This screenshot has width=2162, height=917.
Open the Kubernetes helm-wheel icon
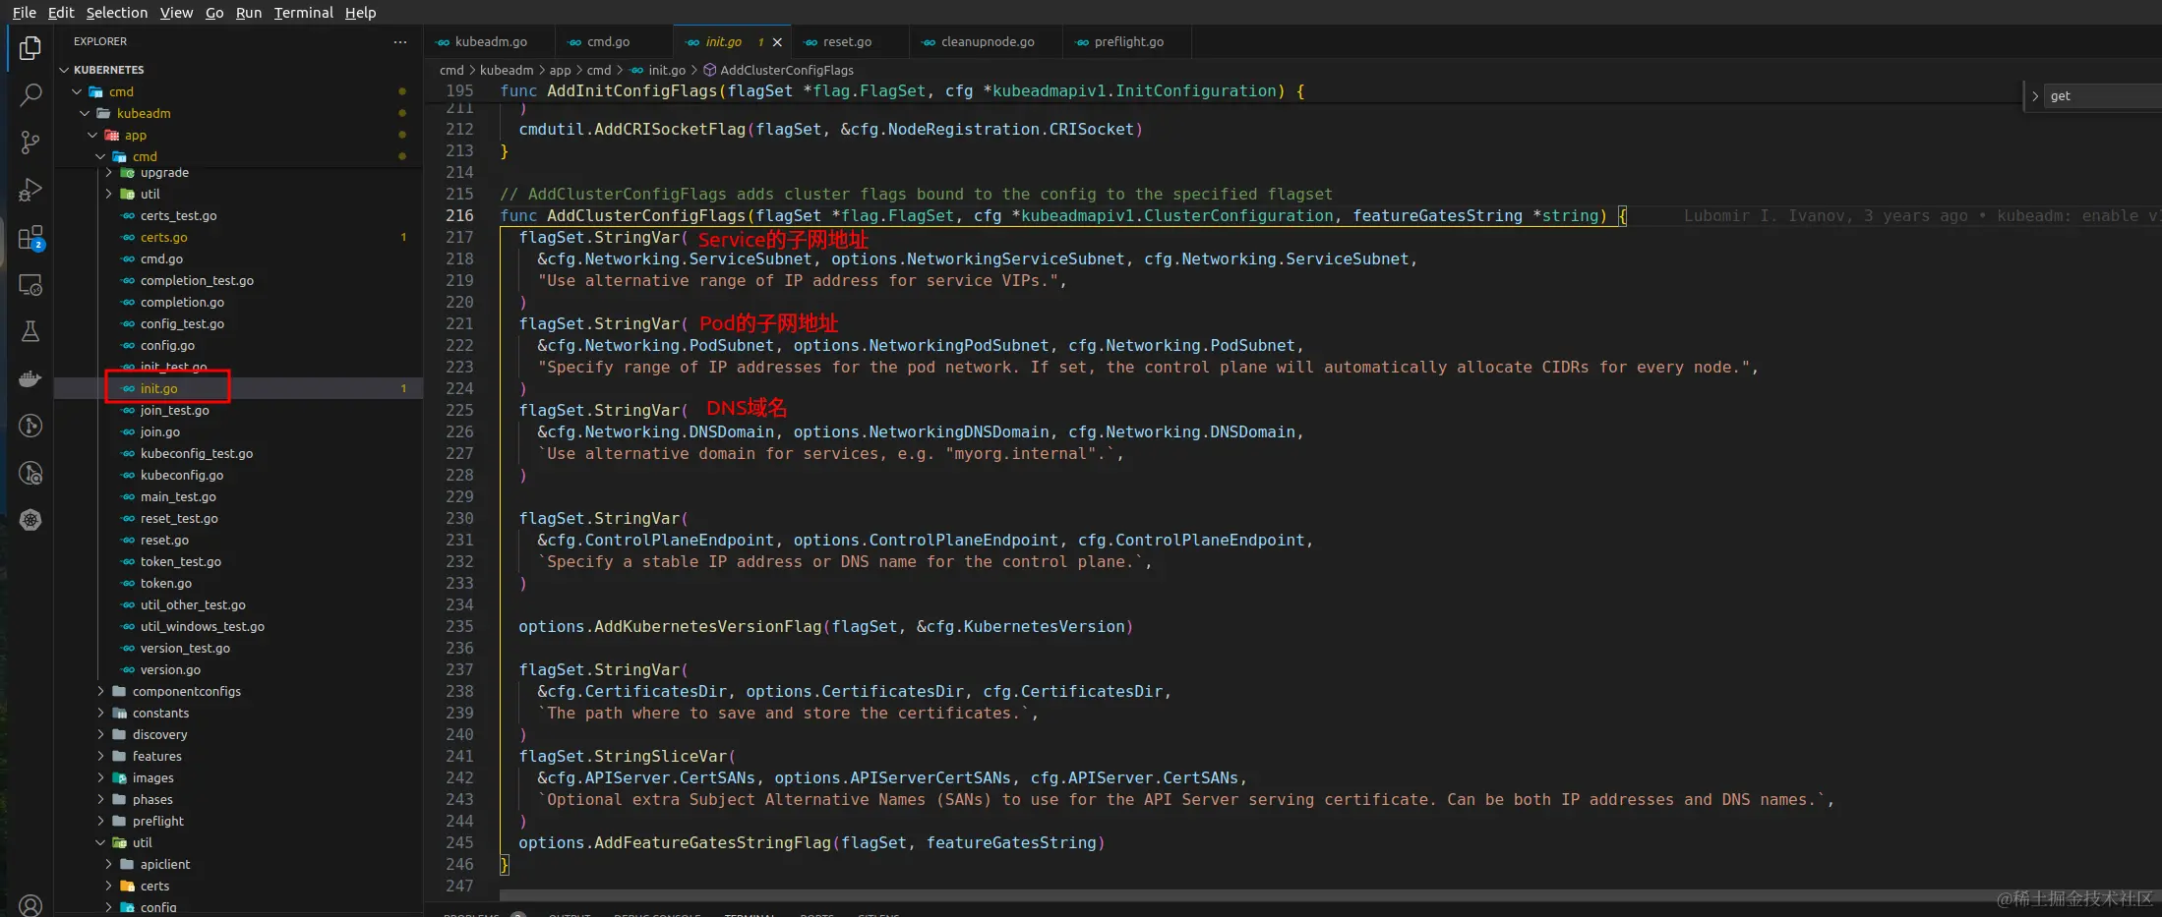[30, 520]
